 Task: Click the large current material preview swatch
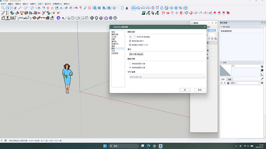point(226,70)
